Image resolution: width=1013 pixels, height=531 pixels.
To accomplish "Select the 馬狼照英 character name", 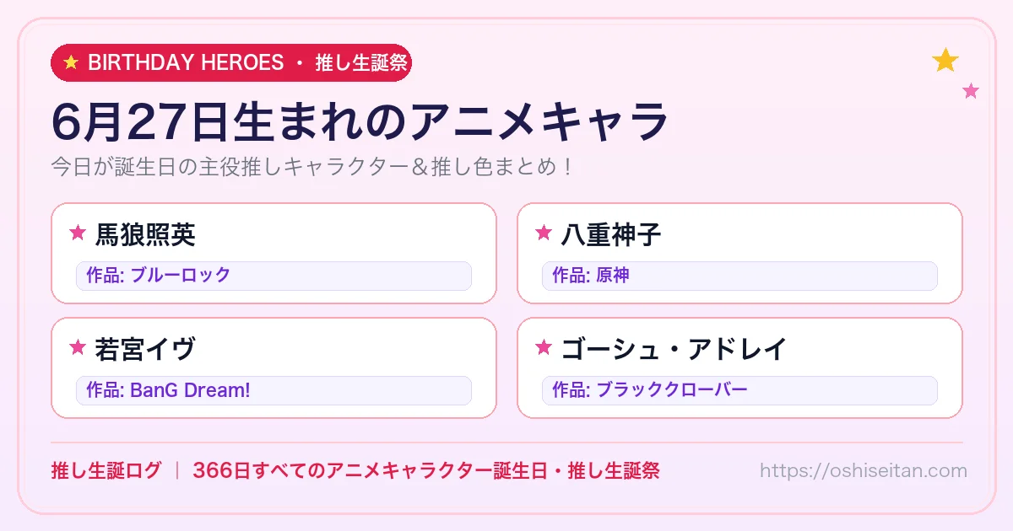I will (145, 233).
